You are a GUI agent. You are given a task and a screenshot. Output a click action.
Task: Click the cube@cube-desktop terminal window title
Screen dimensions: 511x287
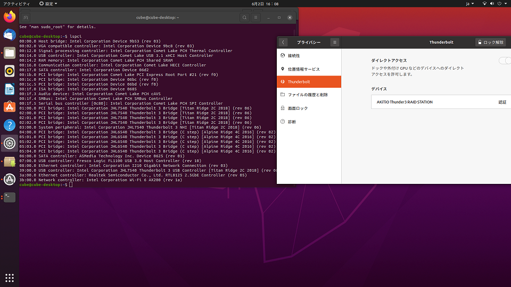pyautogui.click(x=158, y=18)
